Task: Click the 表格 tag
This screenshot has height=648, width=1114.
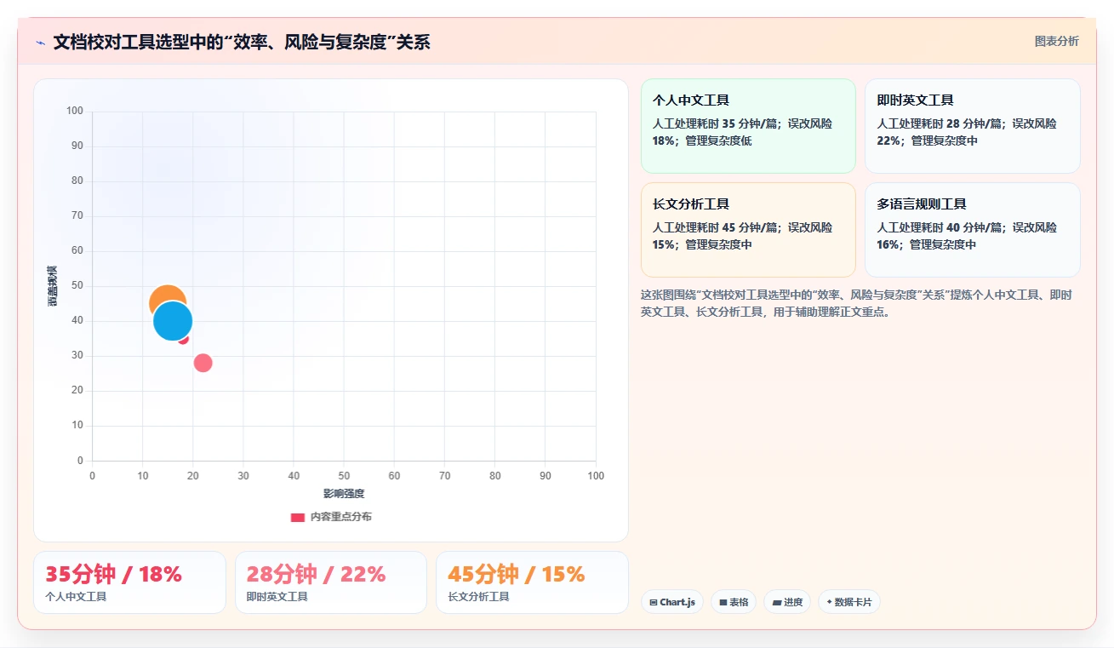Action: point(734,602)
